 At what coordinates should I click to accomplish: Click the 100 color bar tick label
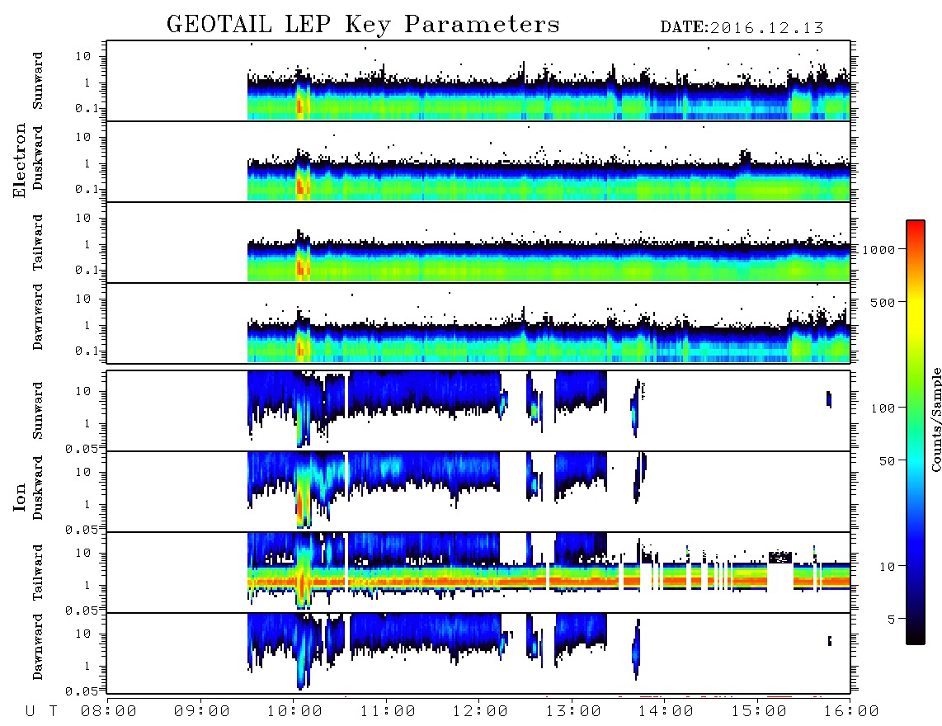[883, 408]
